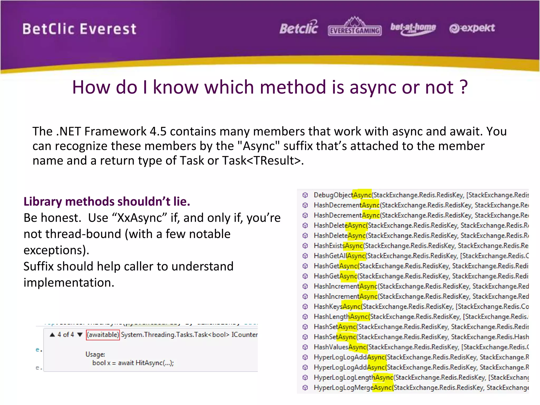Click "System.Threading.Tasks.Task<bool>" return type text
The height and width of the screenshot is (405, 540).
click(175, 335)
